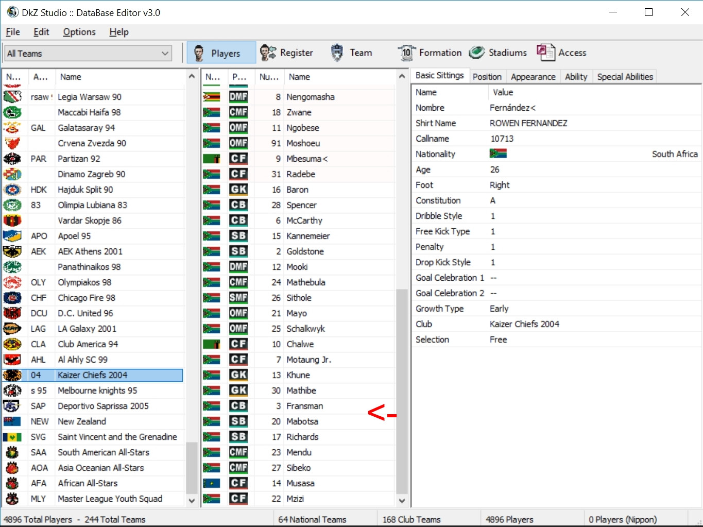Select player Khune in the list
The width and height of the screenshot is (703, 527).
[299, 375]
